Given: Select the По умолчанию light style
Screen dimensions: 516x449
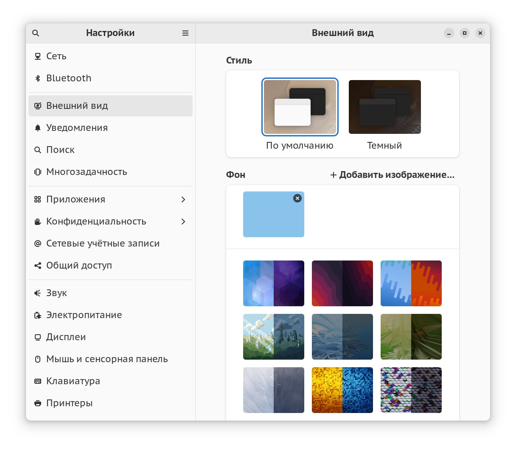Looking at the screenshot, I should click(x=300, y=107).
